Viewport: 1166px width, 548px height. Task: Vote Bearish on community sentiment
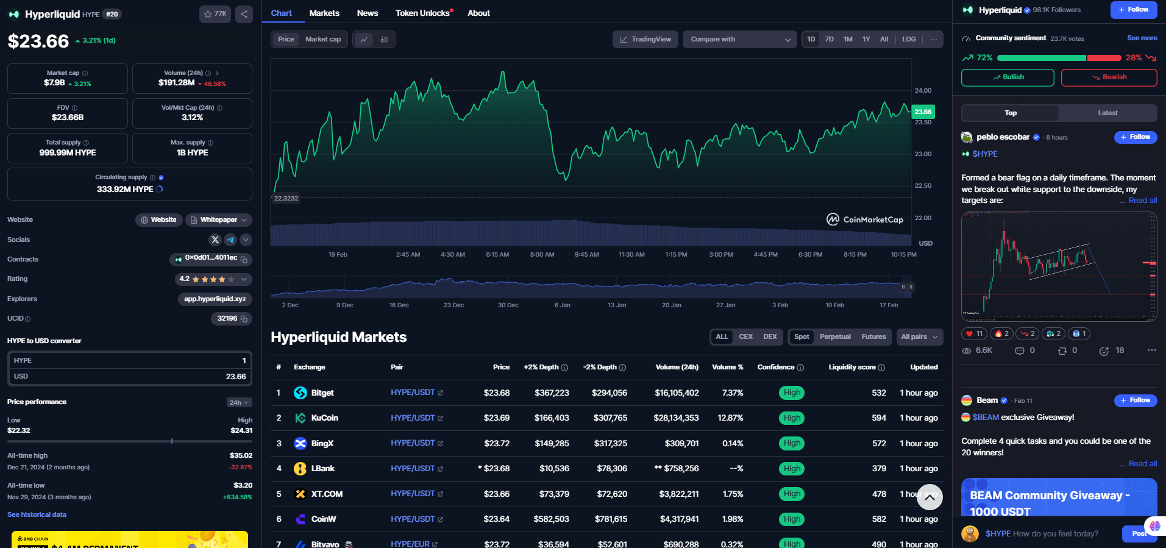(x=1109, y=77)
